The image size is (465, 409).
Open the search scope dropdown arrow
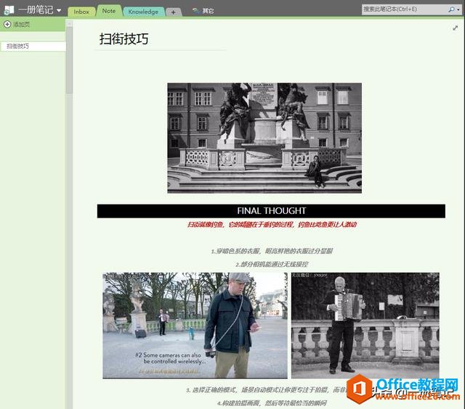(x=458, y=9)
